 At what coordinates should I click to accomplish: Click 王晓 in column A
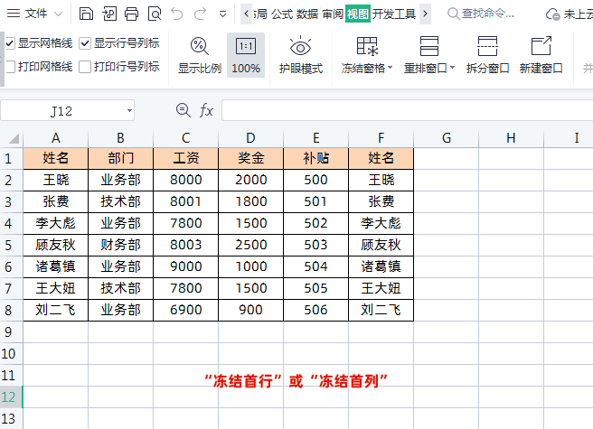pyautogui.click(x=56, y=180)
